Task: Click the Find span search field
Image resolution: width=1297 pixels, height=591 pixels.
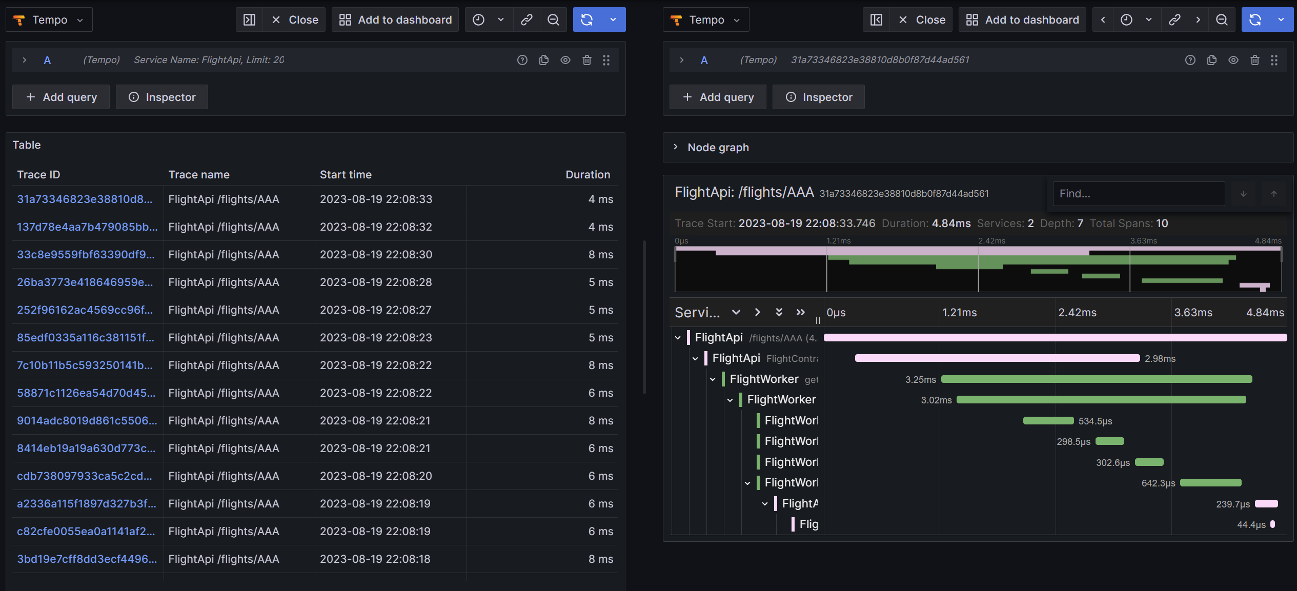Action: (1138, 194)
